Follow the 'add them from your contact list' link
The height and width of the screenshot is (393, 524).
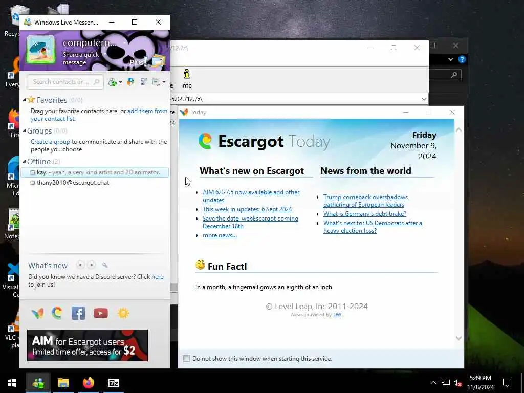[x=99, y=115]
